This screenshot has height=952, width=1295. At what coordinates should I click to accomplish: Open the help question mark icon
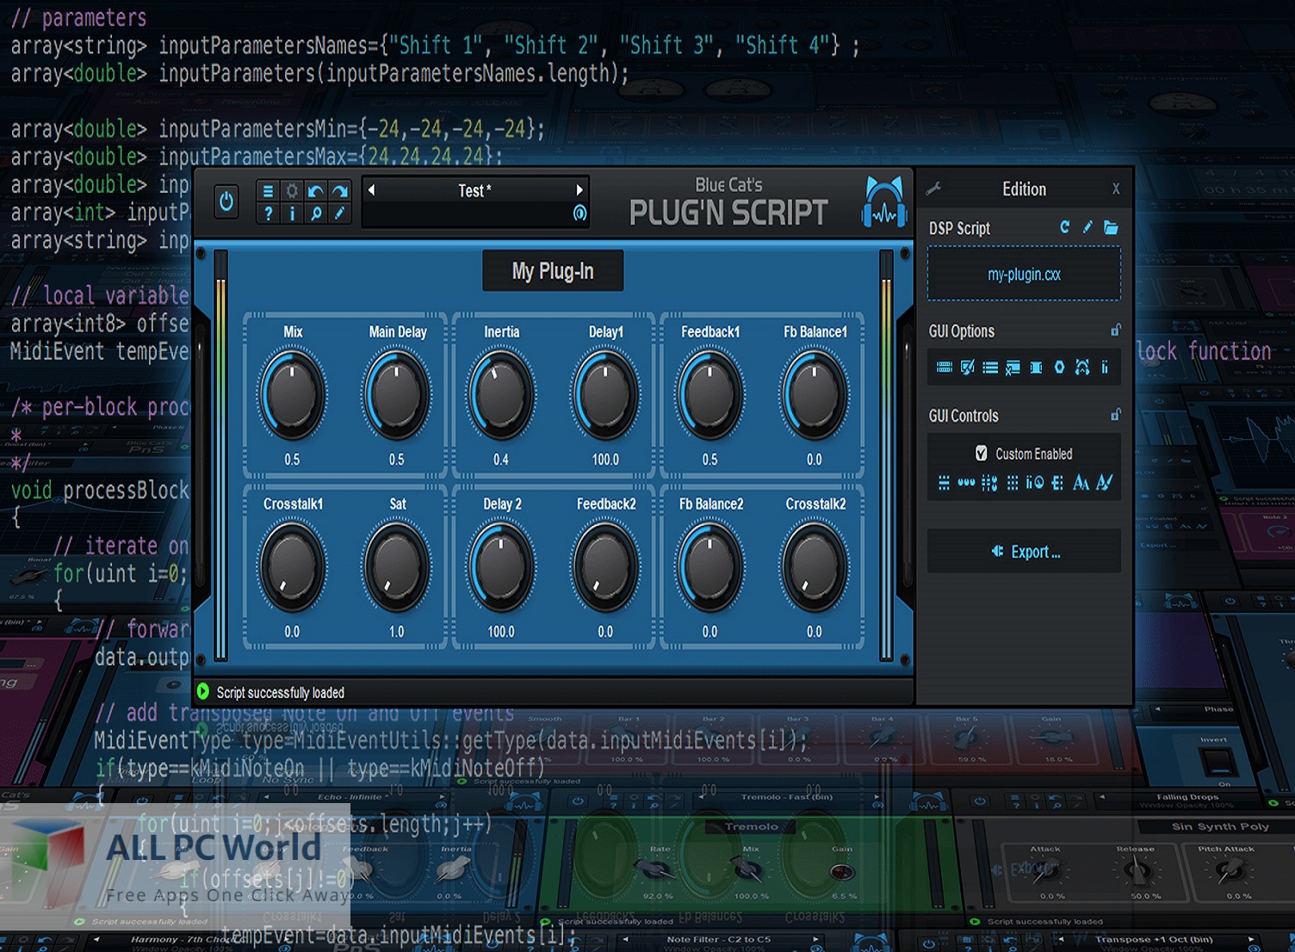click(x=268, y=213)
